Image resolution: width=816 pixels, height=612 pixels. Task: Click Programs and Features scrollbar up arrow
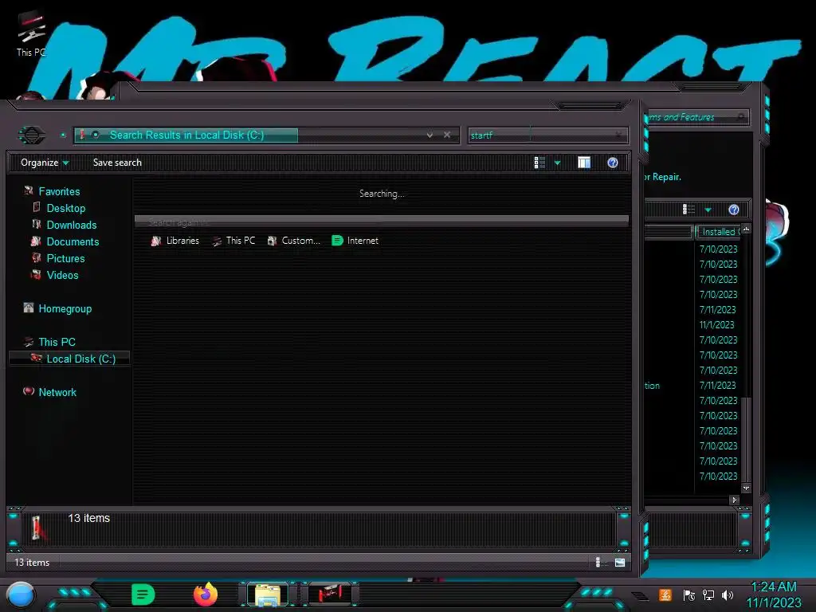click(x=746, y=229)
